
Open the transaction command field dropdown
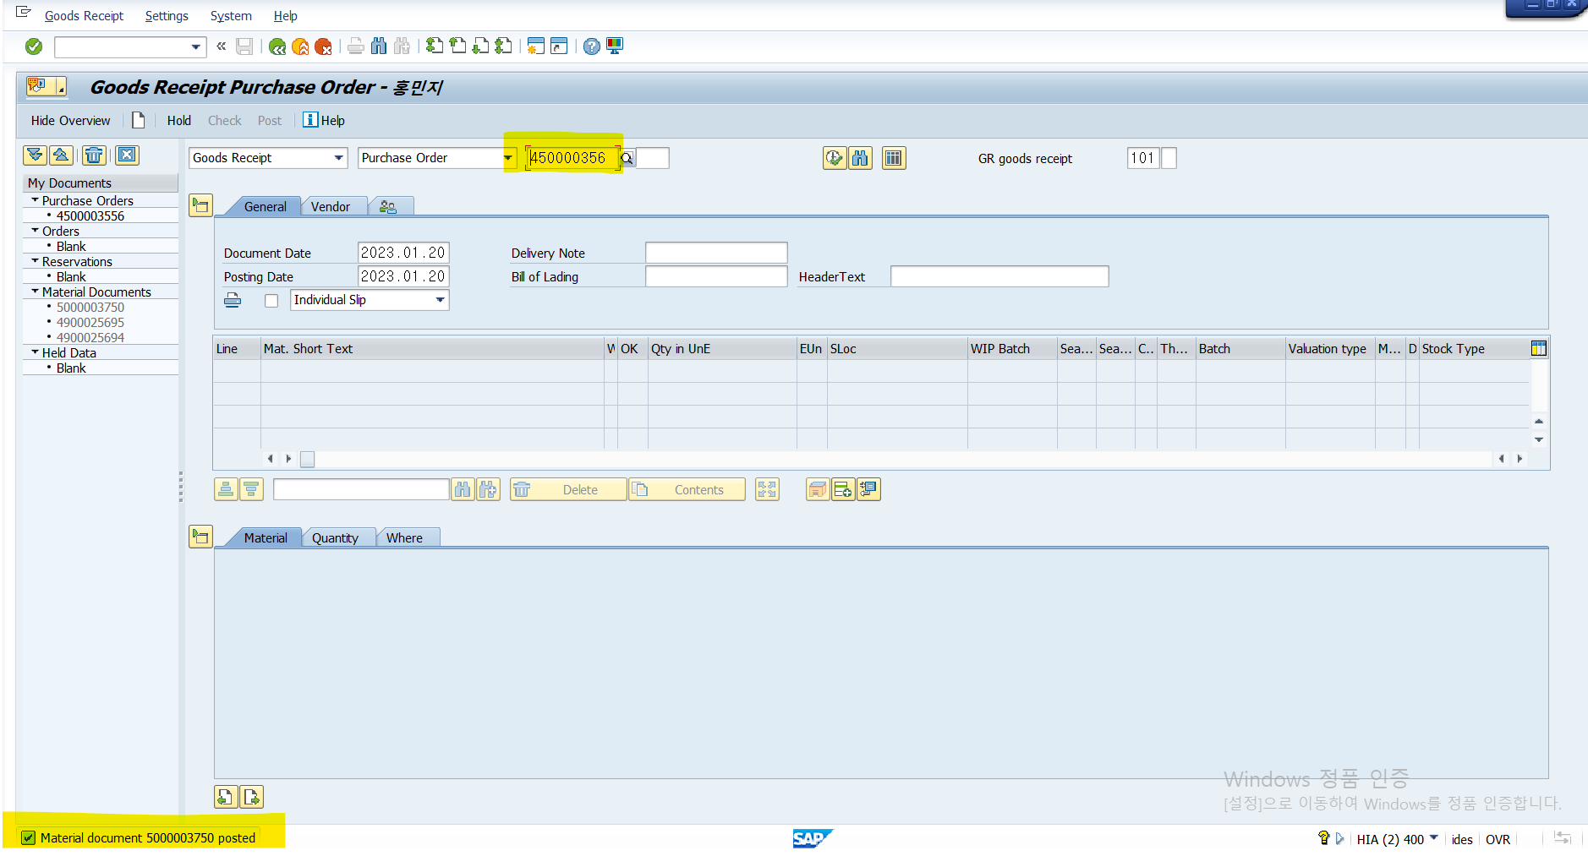[196, 46]
